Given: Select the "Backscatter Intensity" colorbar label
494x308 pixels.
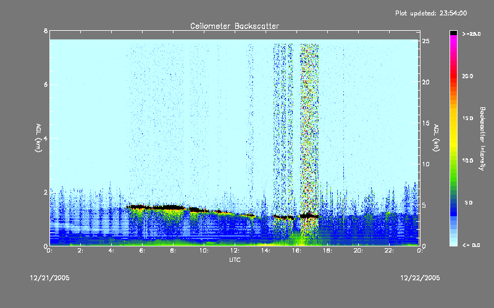Looking at the screenshot, I should [x=482, y=139].
